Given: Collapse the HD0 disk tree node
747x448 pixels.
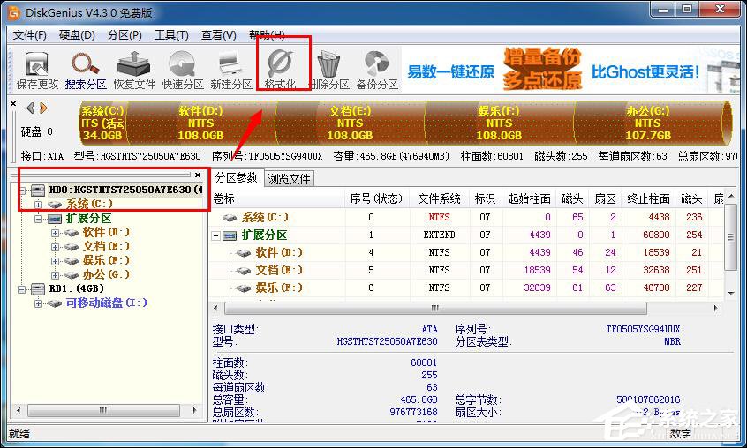Looking at the screenshot, I should pos(22,190).
